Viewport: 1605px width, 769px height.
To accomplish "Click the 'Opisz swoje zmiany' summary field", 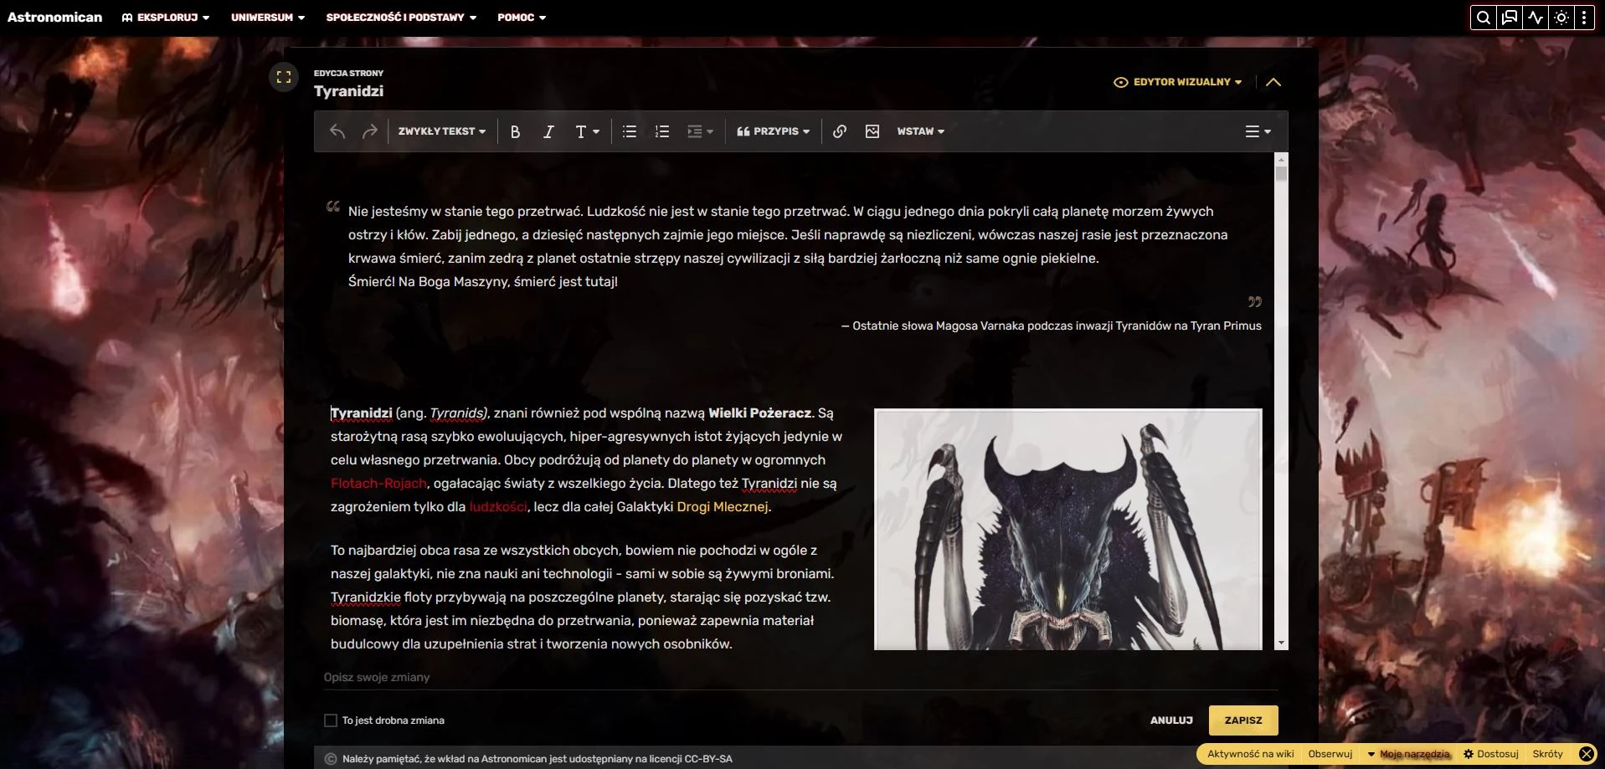I will click(800, 677).
